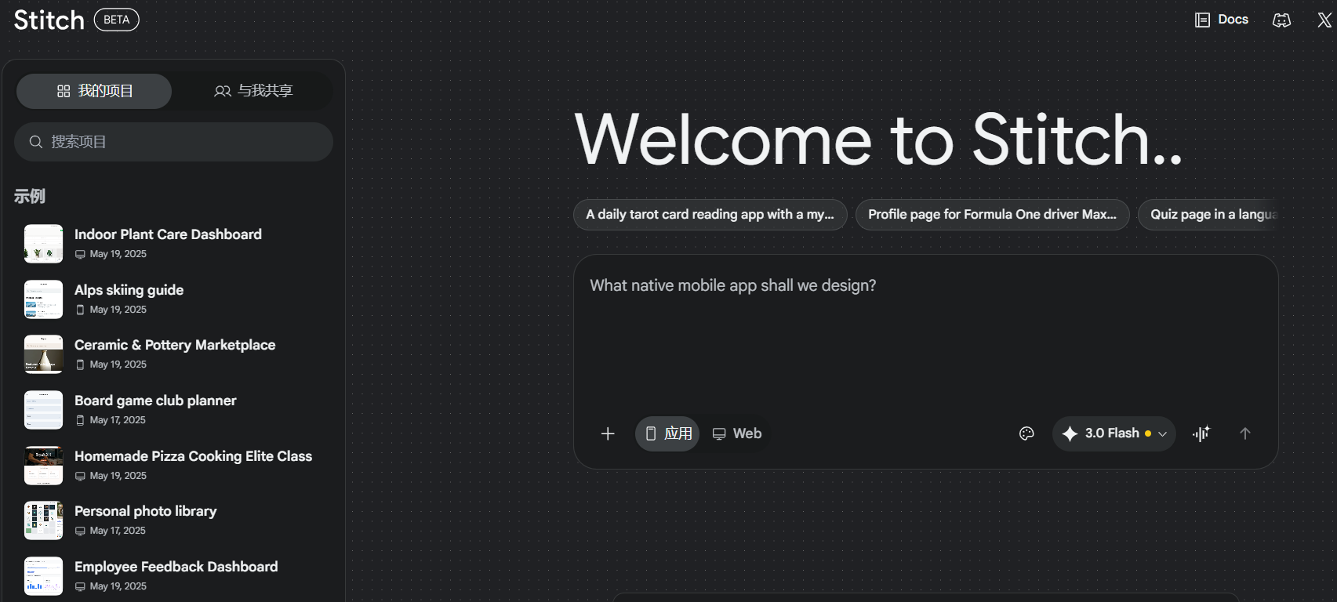Click the plus attach icon in prompt box
The height and width of the screenshot is (602, 1337).
(x=608, y=433)
